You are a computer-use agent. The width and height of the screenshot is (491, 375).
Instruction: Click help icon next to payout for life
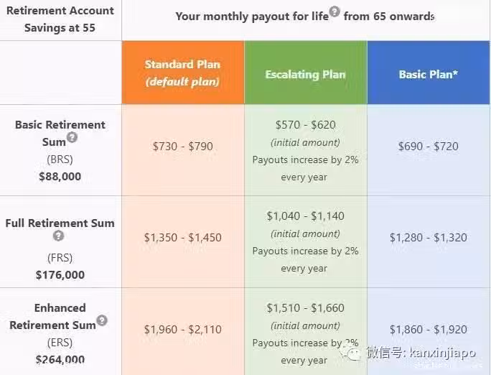click(x=335, y=11)
